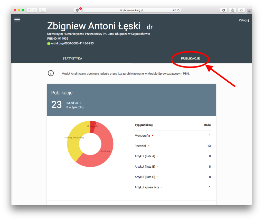Viewport: 263px width, 221px height.
Task: Click the Publikacje card heading
Action: 62,93
